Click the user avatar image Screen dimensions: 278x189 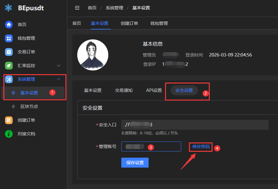[92, 55]
